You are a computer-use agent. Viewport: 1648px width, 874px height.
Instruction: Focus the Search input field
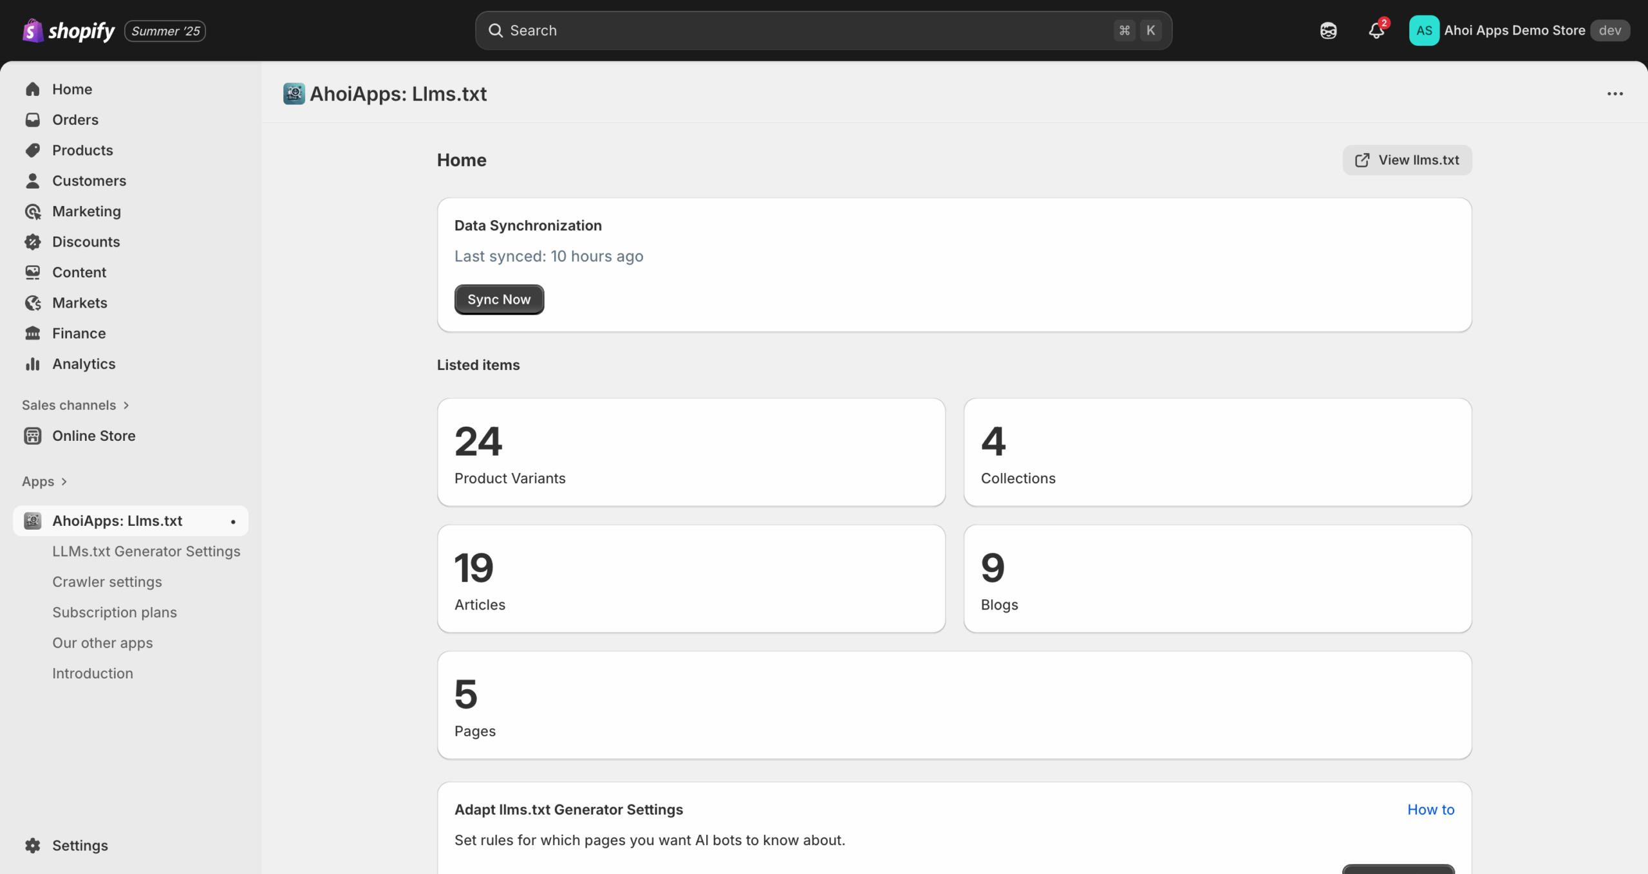823,30
